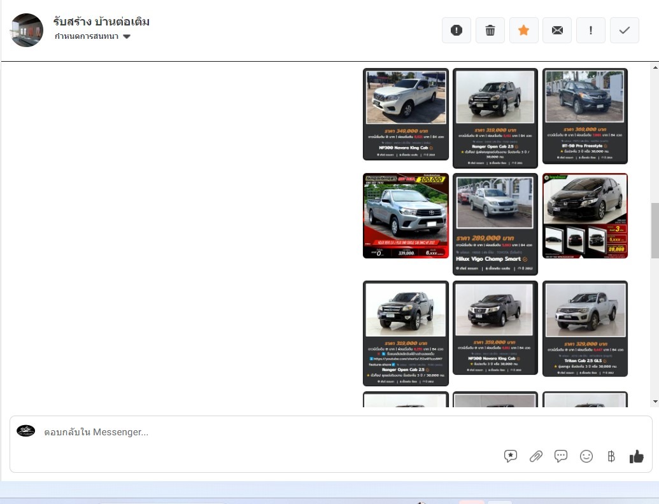Send a thumbs-up like

(637, 456)
